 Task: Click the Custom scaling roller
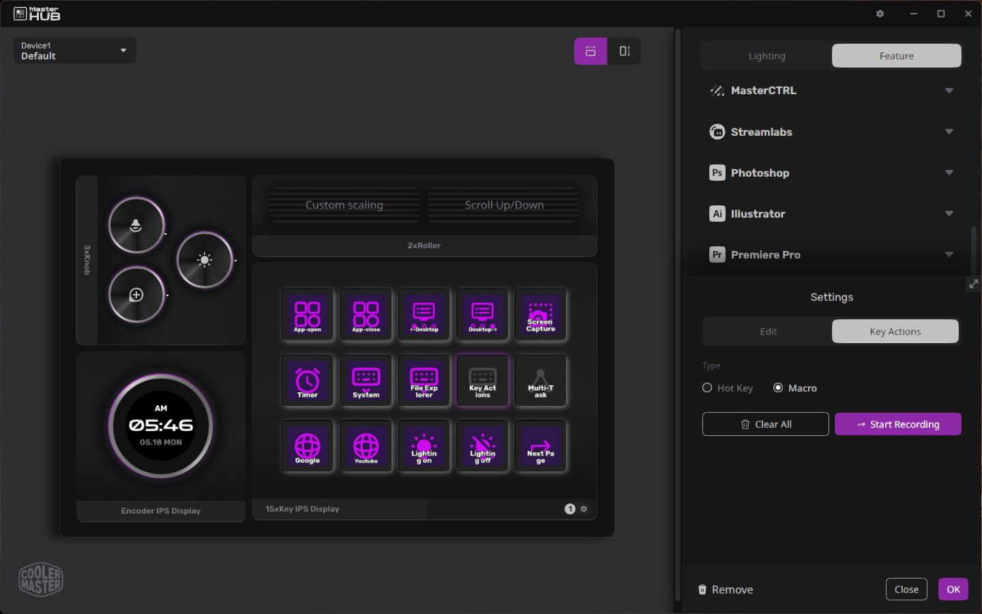[x=344, y=205]
